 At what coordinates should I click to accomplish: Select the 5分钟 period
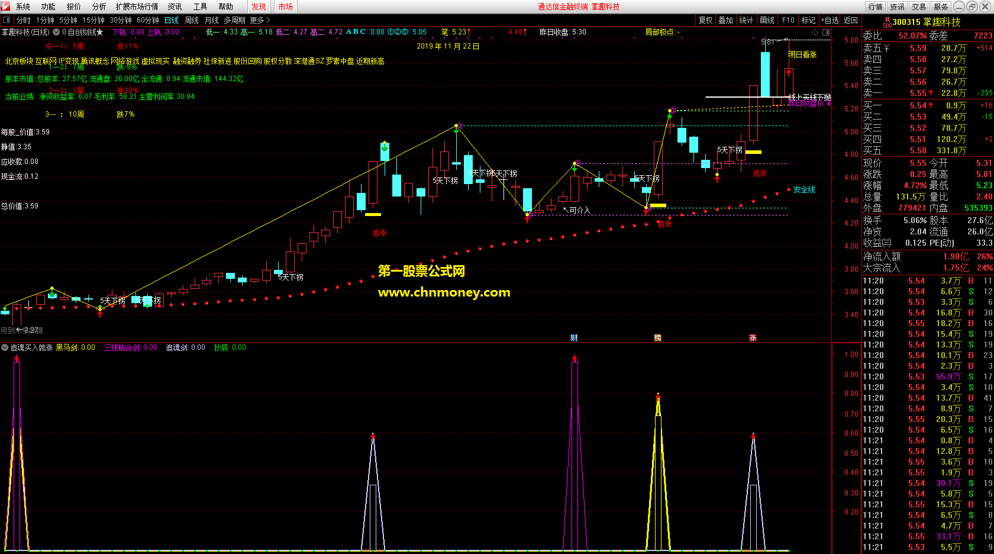(x=68, y=20)
